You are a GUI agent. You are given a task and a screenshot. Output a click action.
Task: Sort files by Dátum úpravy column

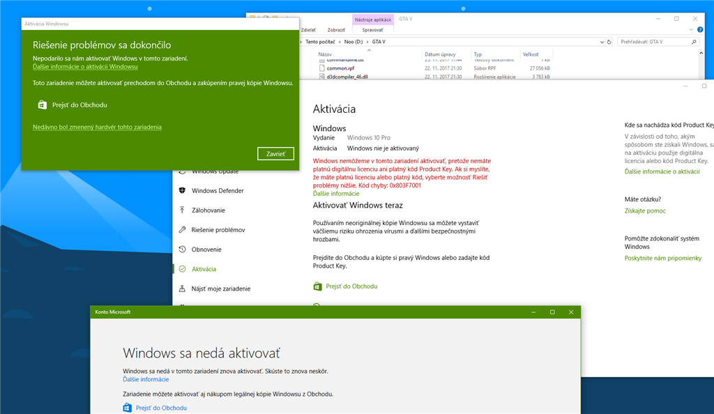(x=440, y=54)
